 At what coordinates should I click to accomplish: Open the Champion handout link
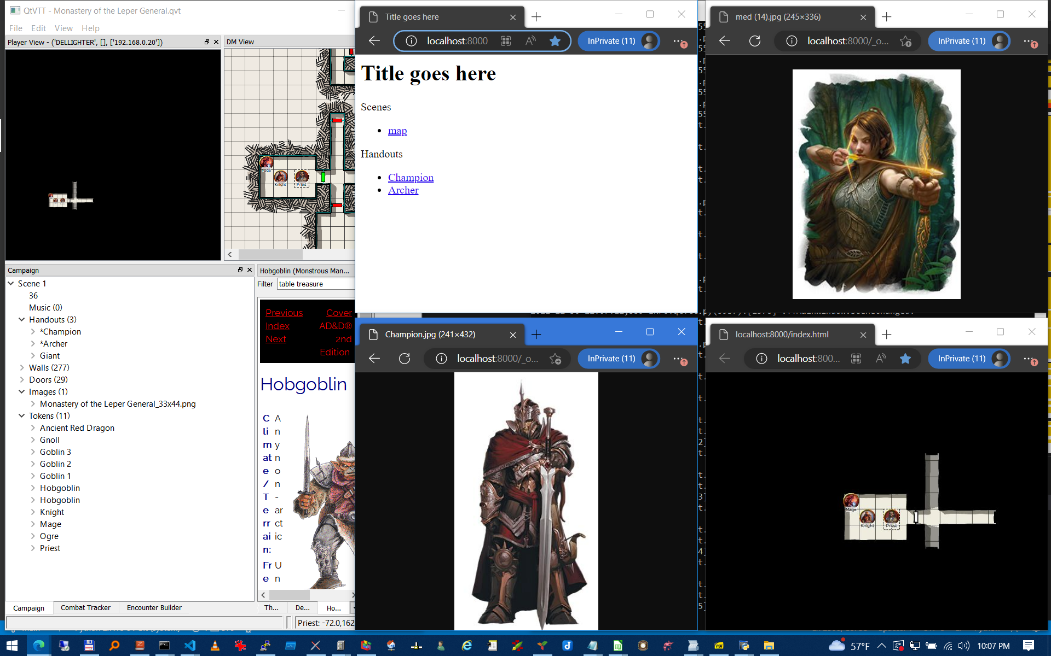411,178
